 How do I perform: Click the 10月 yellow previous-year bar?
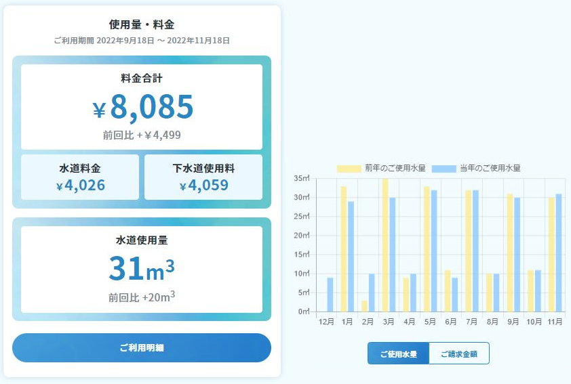coord(530,291)
